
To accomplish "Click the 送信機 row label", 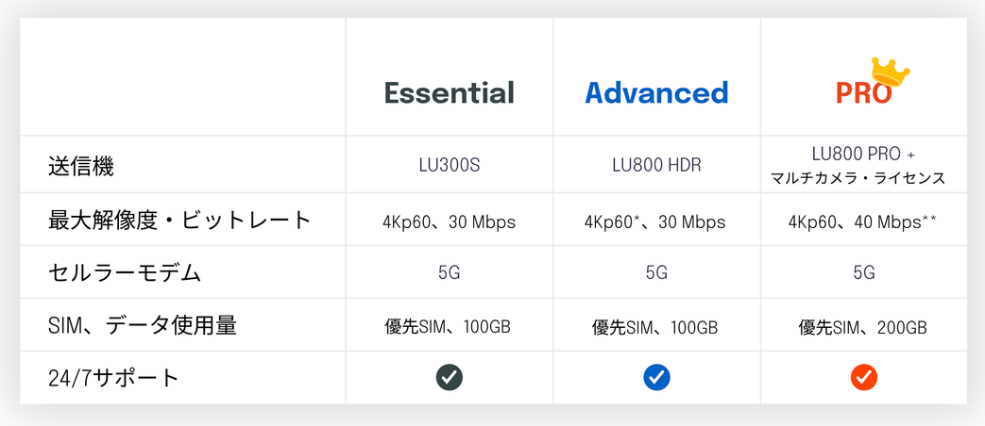I will point(81,166).
